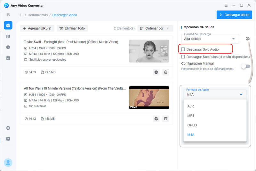Viewport: 256px width, 171px height.
Task: Click the Any Video Converter logo
Action: (x=6, y=5)
